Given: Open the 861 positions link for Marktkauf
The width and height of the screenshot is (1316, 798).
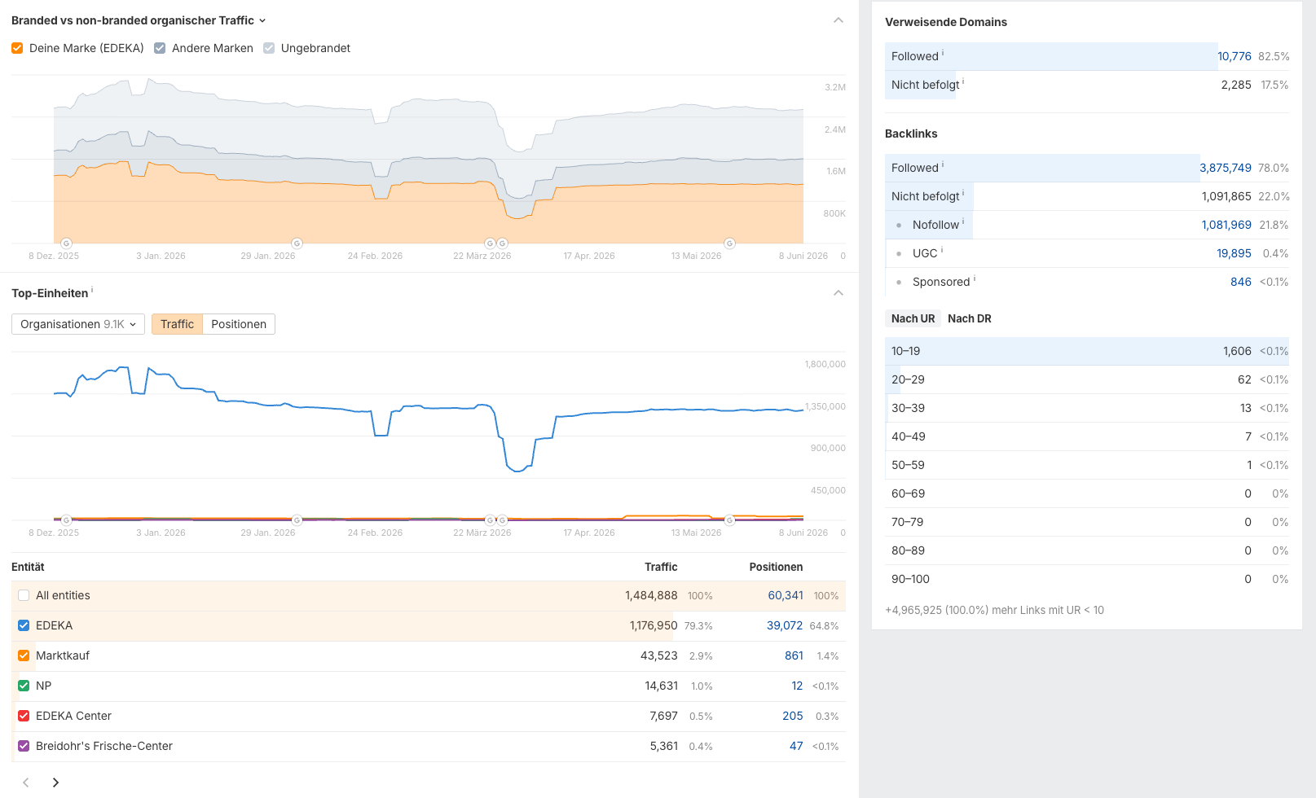Looking at the screenshot, I should (x=794, y=655).
